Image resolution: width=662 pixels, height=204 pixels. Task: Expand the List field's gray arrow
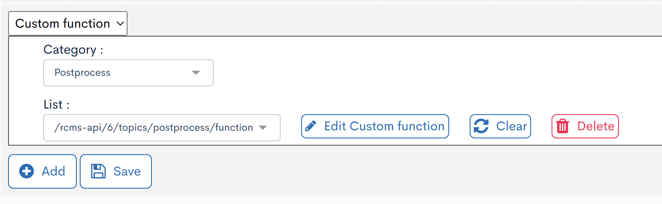coord(263,127)
